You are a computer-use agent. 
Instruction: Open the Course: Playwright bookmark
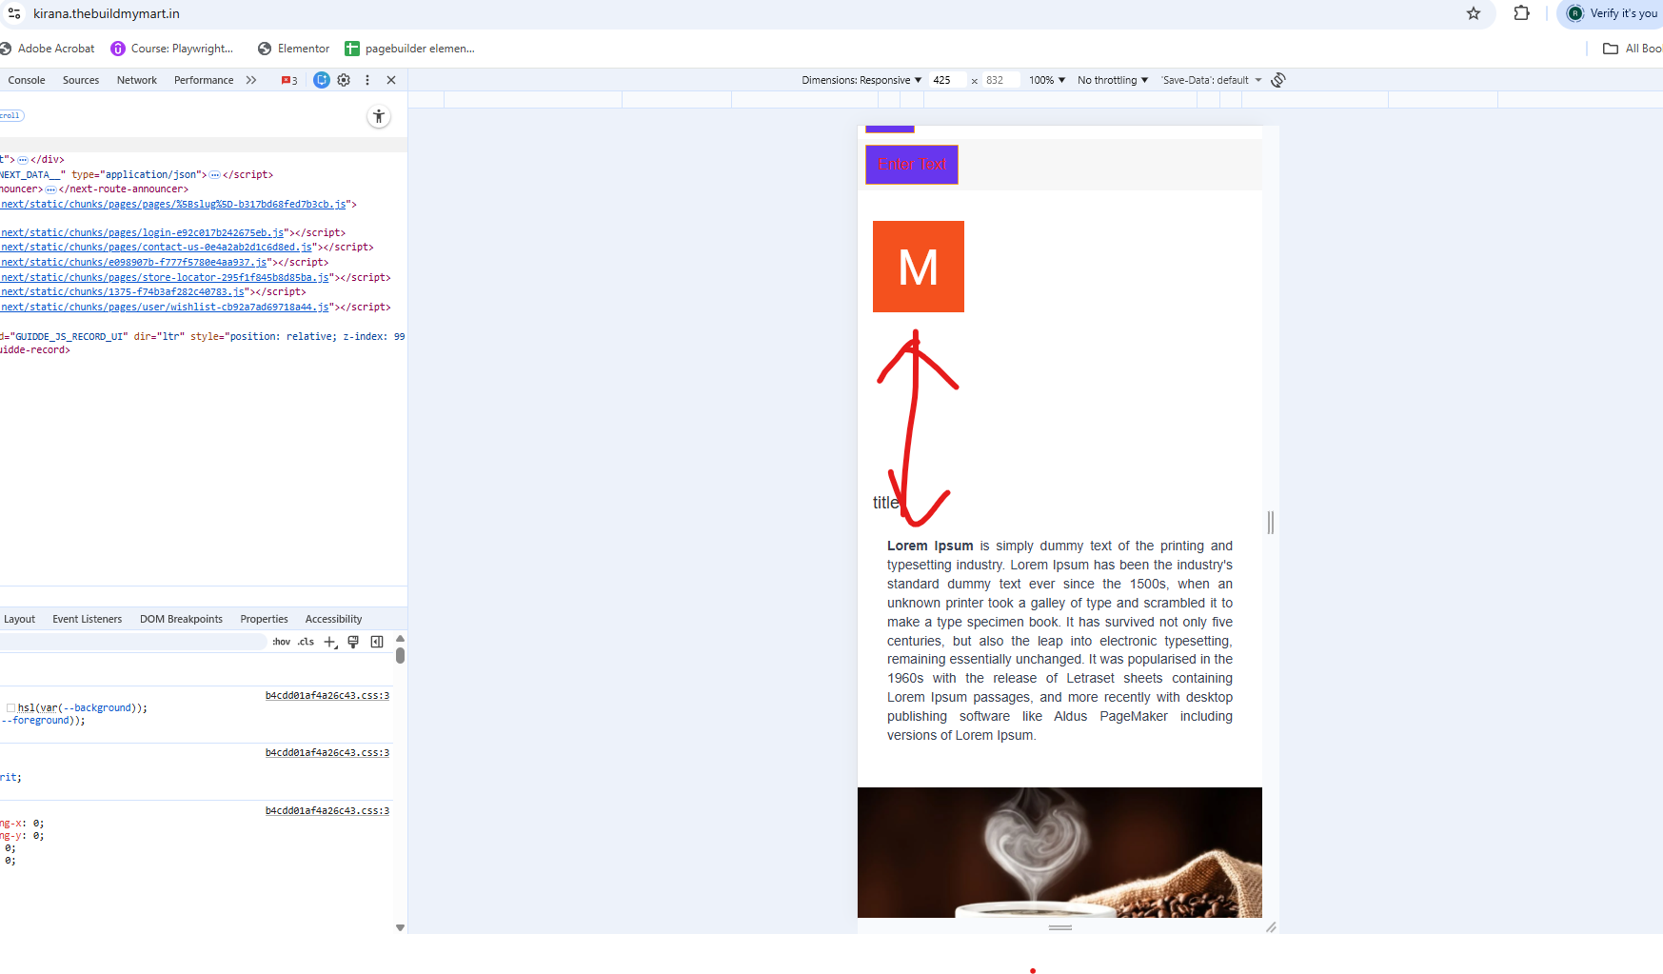(x=172, y=49)
